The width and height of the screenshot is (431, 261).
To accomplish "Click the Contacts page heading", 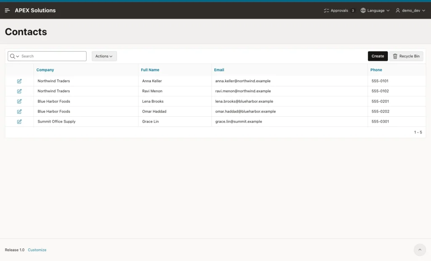I will (x=26, y=32).
